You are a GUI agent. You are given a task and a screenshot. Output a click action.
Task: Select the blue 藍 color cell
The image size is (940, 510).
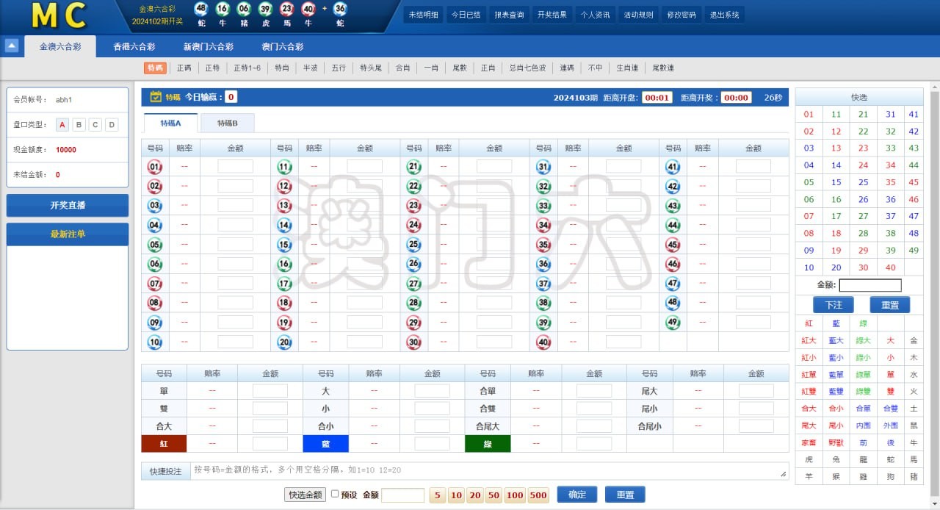coord(326,444)
